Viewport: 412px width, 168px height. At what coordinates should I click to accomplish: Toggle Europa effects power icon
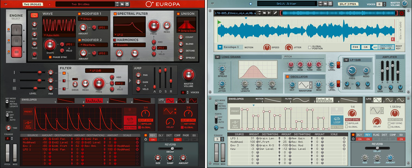click(x=146, y=139)
